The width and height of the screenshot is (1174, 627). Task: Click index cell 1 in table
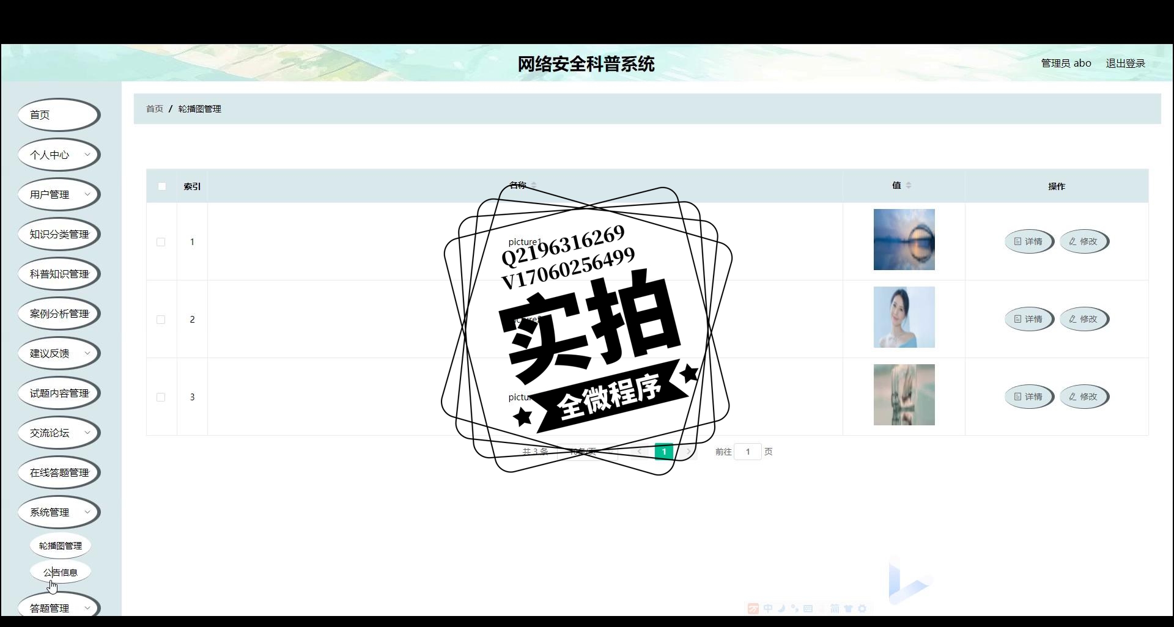pos(192,242)
